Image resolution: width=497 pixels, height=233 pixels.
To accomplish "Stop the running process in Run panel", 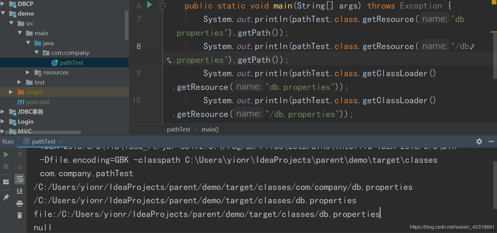I will tap(6, 167).
